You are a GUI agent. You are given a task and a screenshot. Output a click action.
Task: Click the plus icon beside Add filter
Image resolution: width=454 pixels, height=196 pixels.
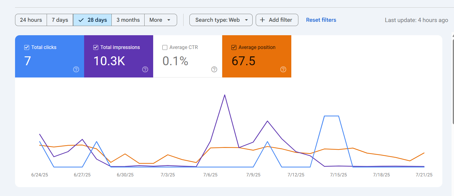(262, 20)
